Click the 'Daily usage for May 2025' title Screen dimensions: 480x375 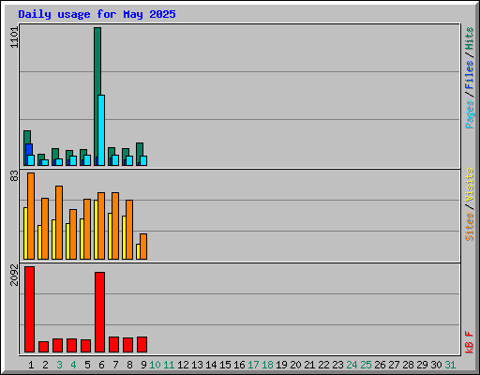coord(97,14)
